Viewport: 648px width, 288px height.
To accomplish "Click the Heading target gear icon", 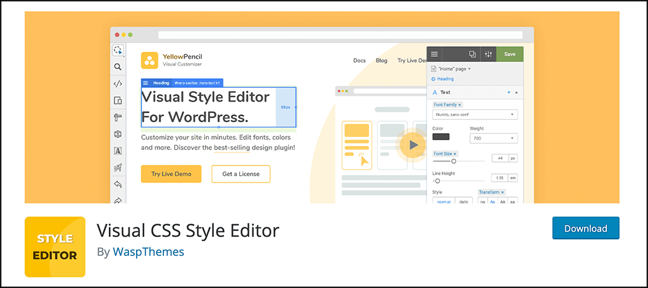I will tap(433, 79).
